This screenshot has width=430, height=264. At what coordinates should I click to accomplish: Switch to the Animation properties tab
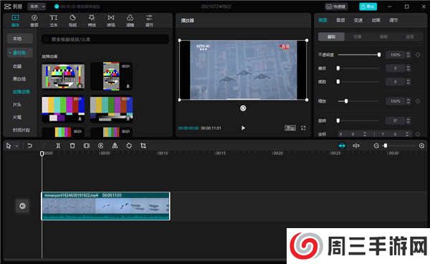pyautogui.click(x=376, y=20)
